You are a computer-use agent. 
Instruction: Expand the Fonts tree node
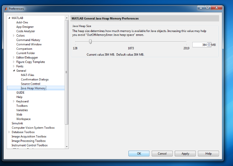coord(14,66)
